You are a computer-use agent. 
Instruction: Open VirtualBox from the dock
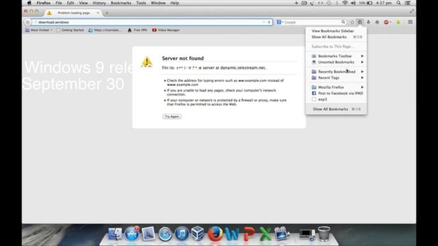click(x=198, y=234)
